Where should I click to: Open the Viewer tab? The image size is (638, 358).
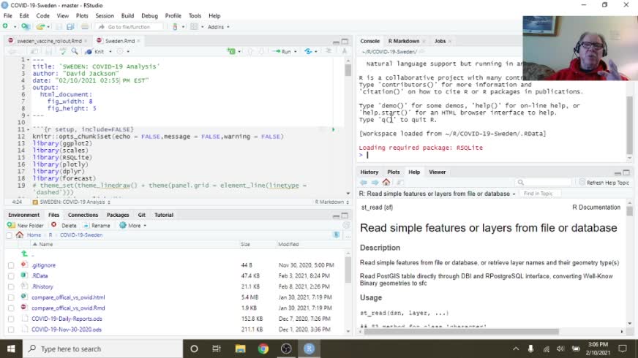click(x=437, y=172)
